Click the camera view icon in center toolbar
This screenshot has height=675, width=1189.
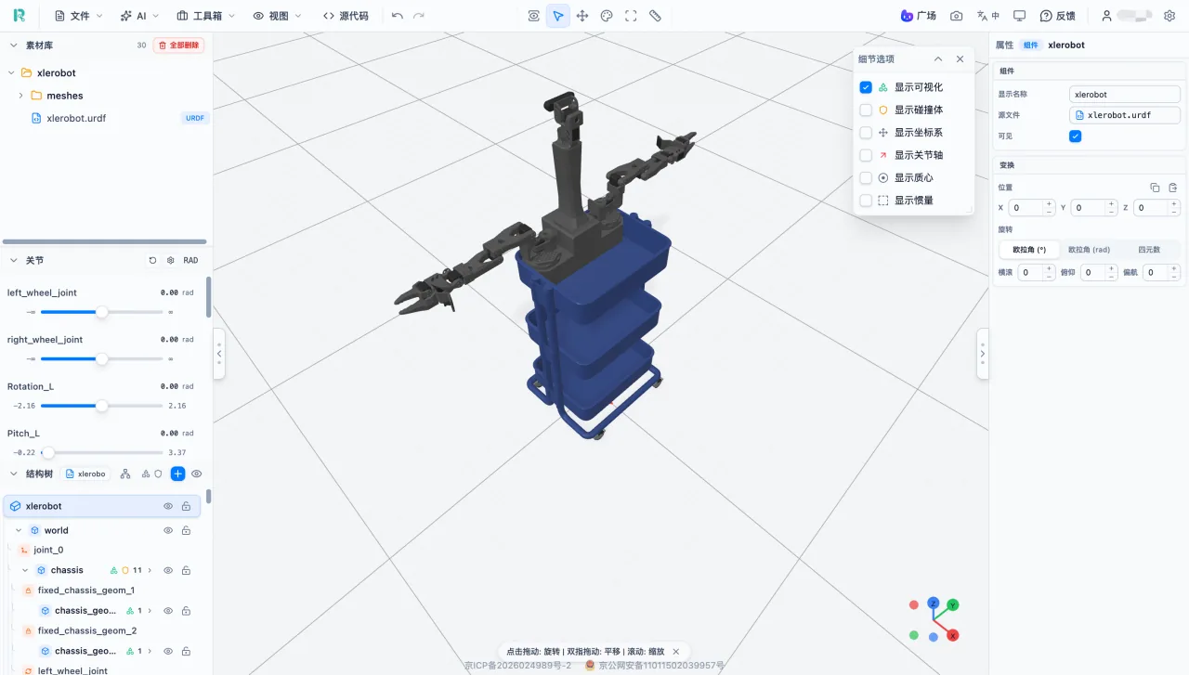pyautogui.click(x=533, y=16)
